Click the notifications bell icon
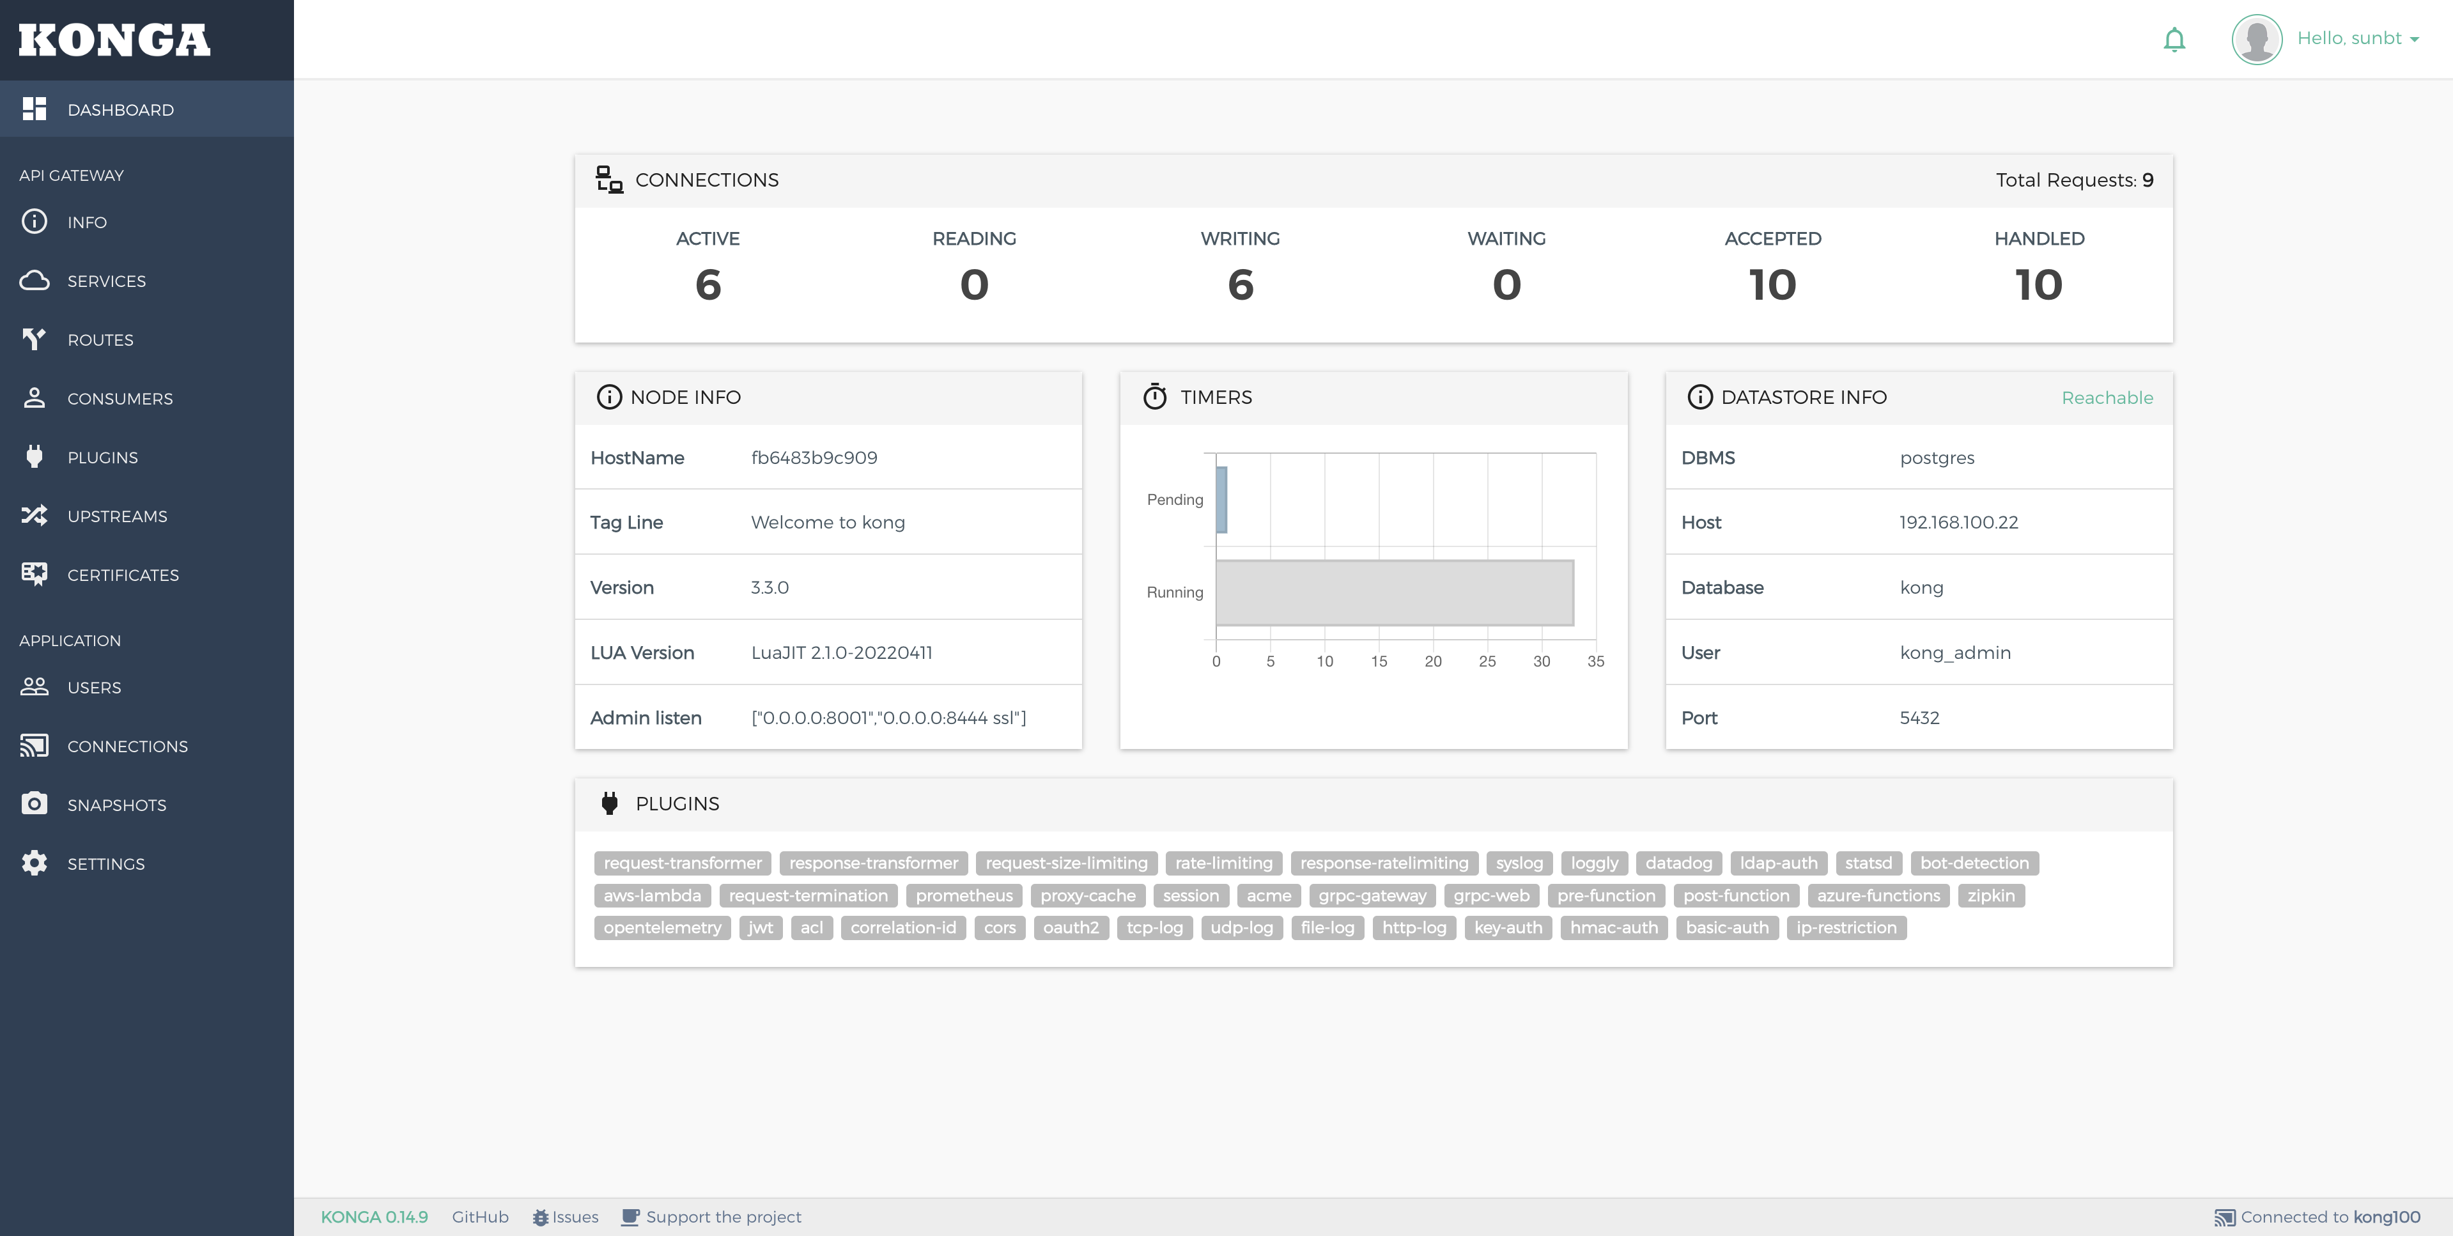Image resolution: width=2453 pixels, height=1236 pixels. pyautogui.click(x=2174, y=39)
